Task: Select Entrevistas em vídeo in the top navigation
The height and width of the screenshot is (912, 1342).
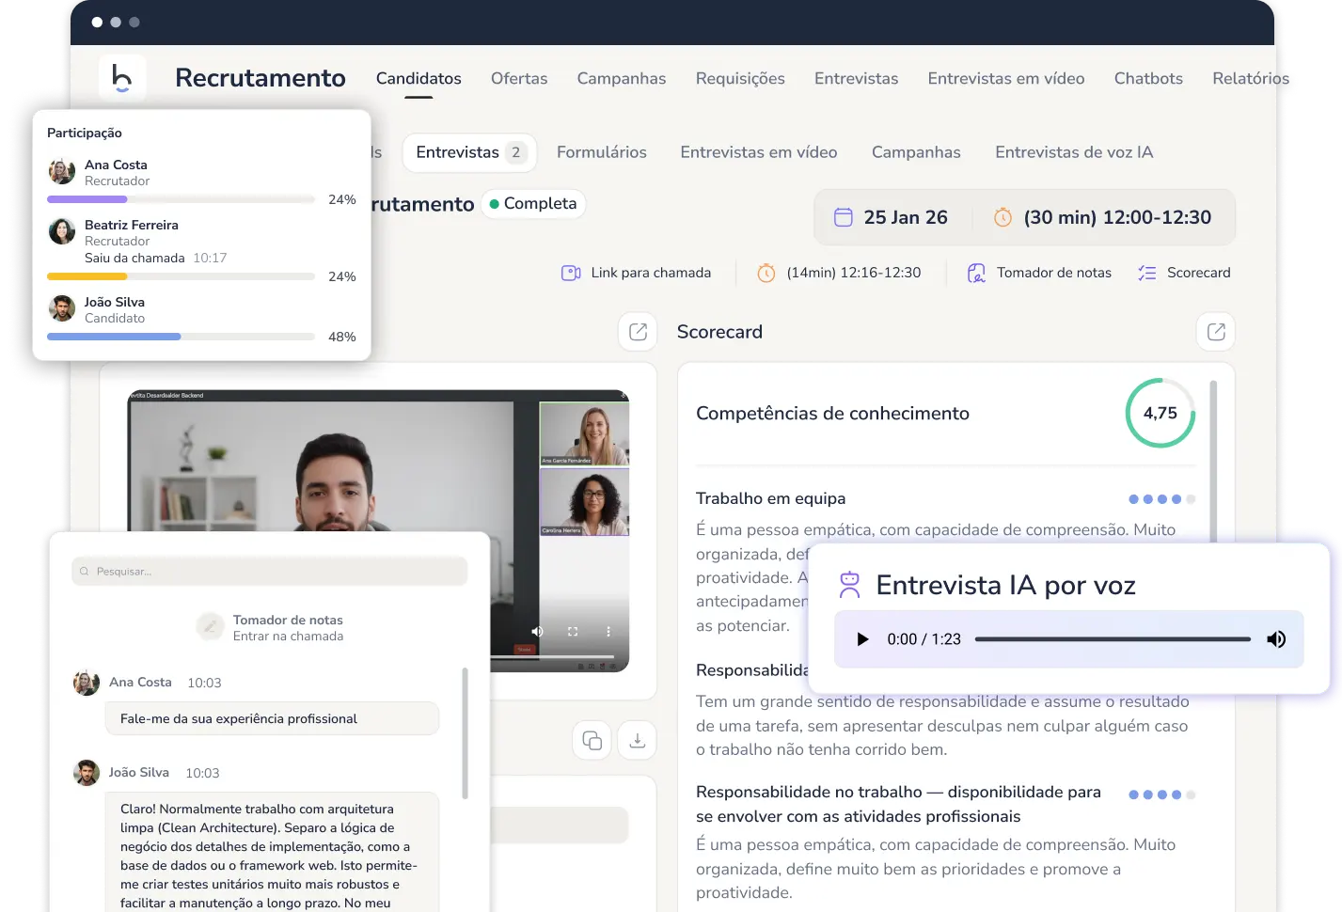Action: 1006,78
